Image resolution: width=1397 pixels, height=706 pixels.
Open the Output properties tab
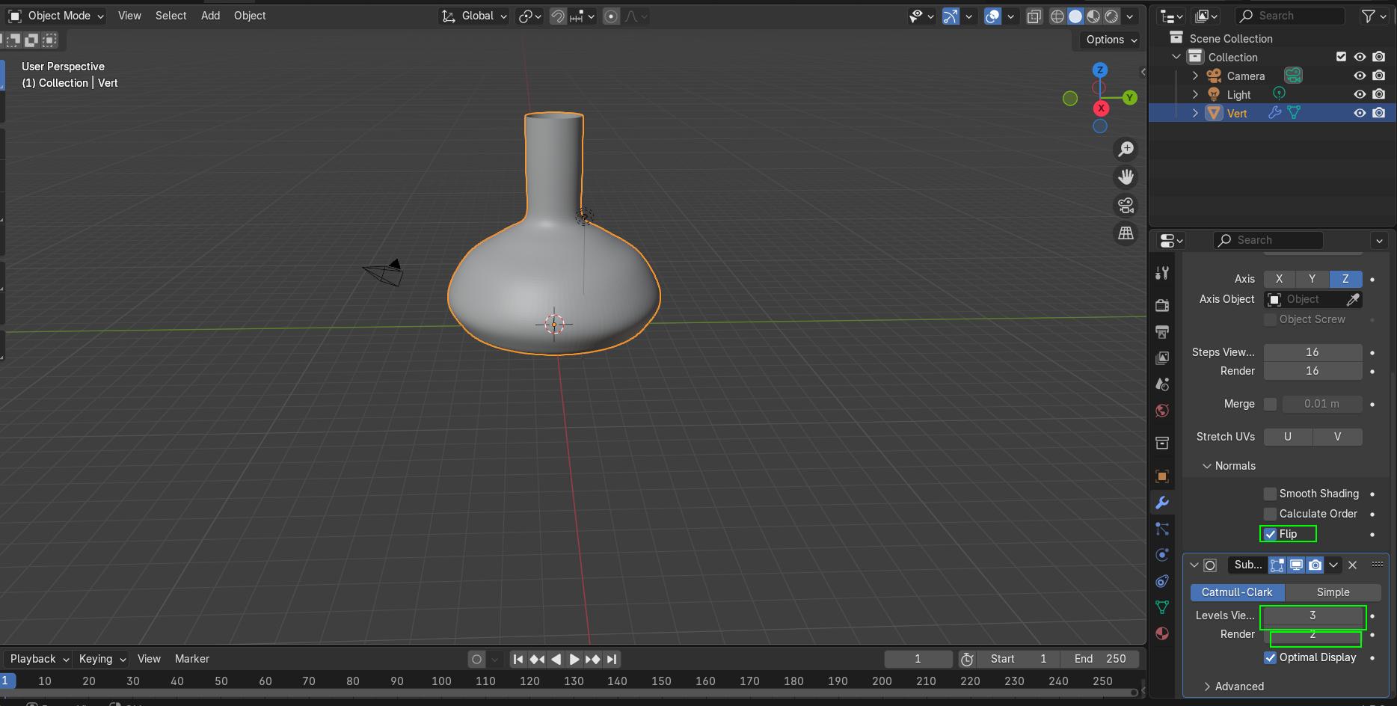(x=1161, y=331)
